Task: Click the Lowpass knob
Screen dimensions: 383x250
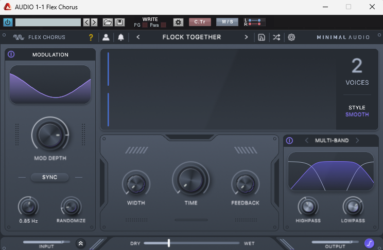Action: tap(353, 207)
